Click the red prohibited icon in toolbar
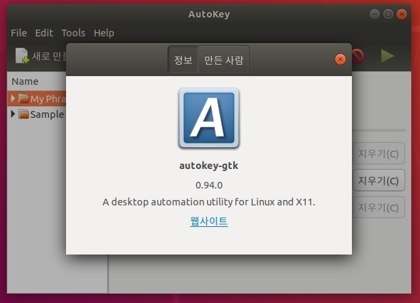This screenshot has width=420, height=303. [x=358, y=56]
